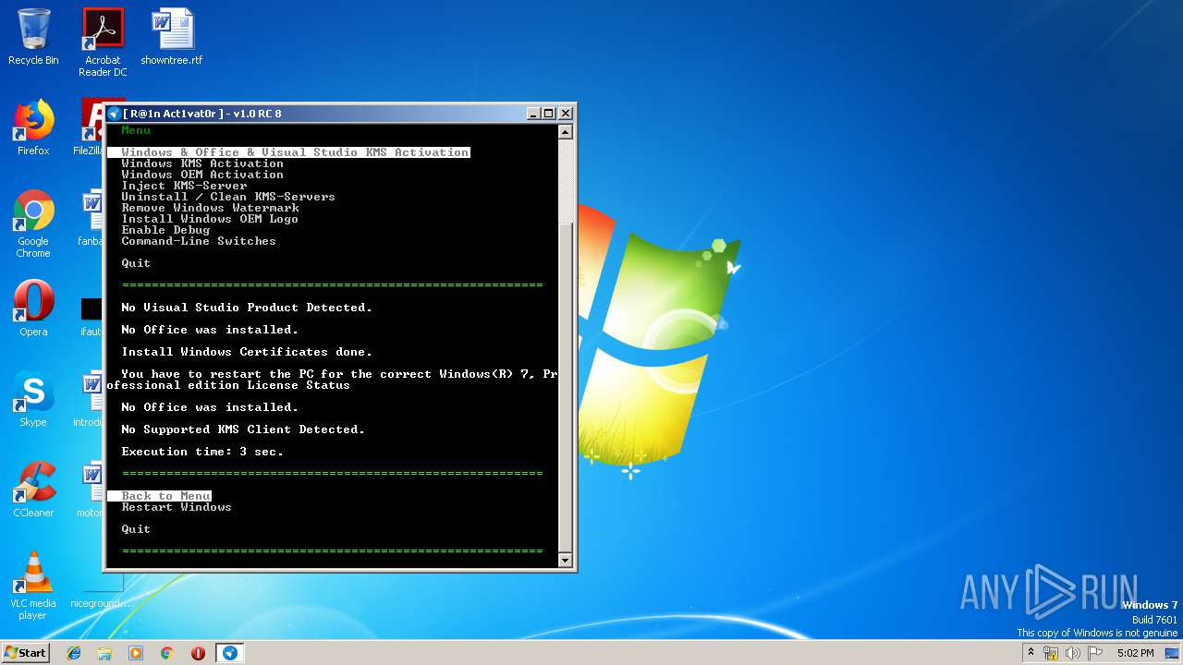
Task: Open VLC media player shortcut
Action: [33, 586]
